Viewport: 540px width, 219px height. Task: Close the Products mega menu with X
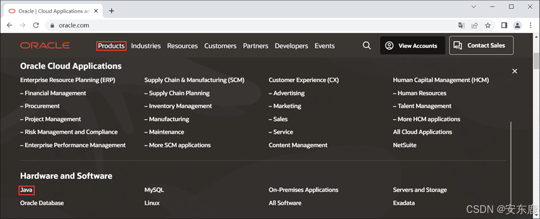tap(514, 71)
